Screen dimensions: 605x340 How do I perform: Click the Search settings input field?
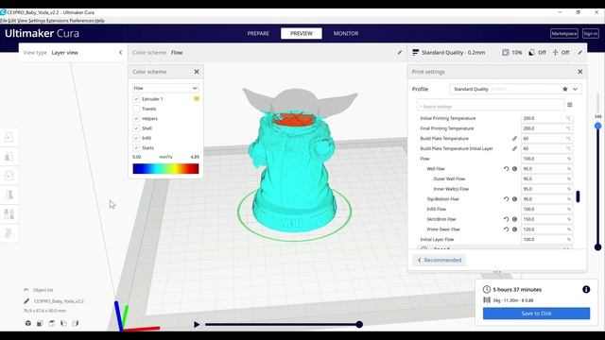(x=490, y=106)
